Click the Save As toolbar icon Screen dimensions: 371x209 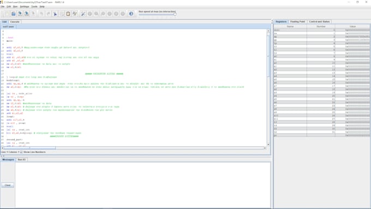[27, 14]
